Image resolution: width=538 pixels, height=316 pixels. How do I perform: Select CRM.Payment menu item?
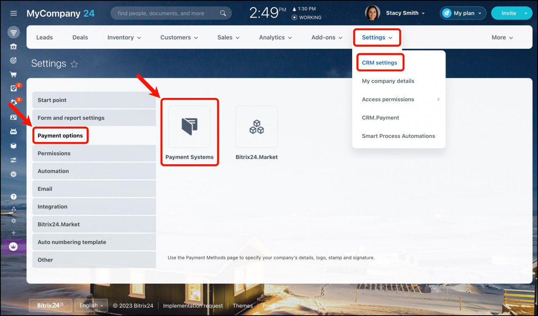coord(380,118)
